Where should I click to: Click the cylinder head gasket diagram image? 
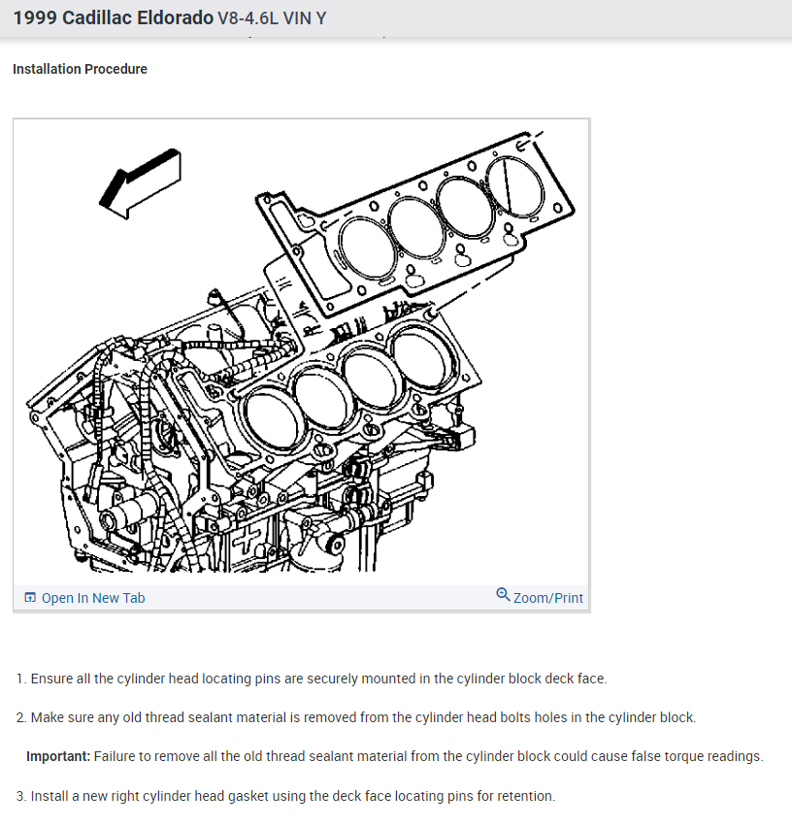pos(301,351)
